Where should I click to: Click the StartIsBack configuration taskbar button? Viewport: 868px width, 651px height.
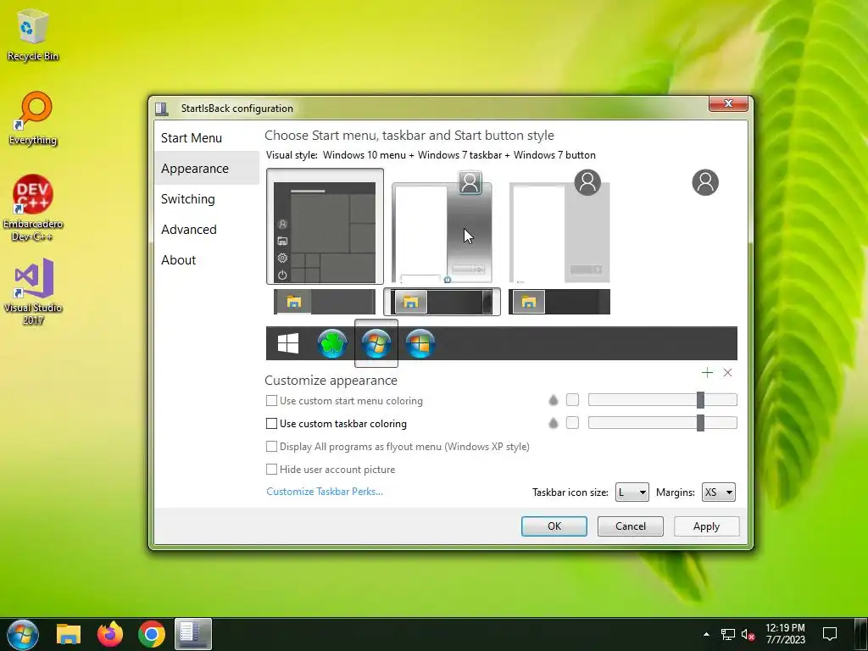coord(193,634)
